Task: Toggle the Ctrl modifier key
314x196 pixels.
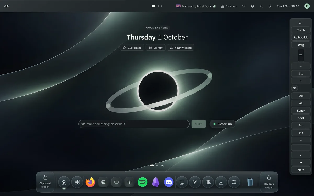Action: [x=301, y=96]
